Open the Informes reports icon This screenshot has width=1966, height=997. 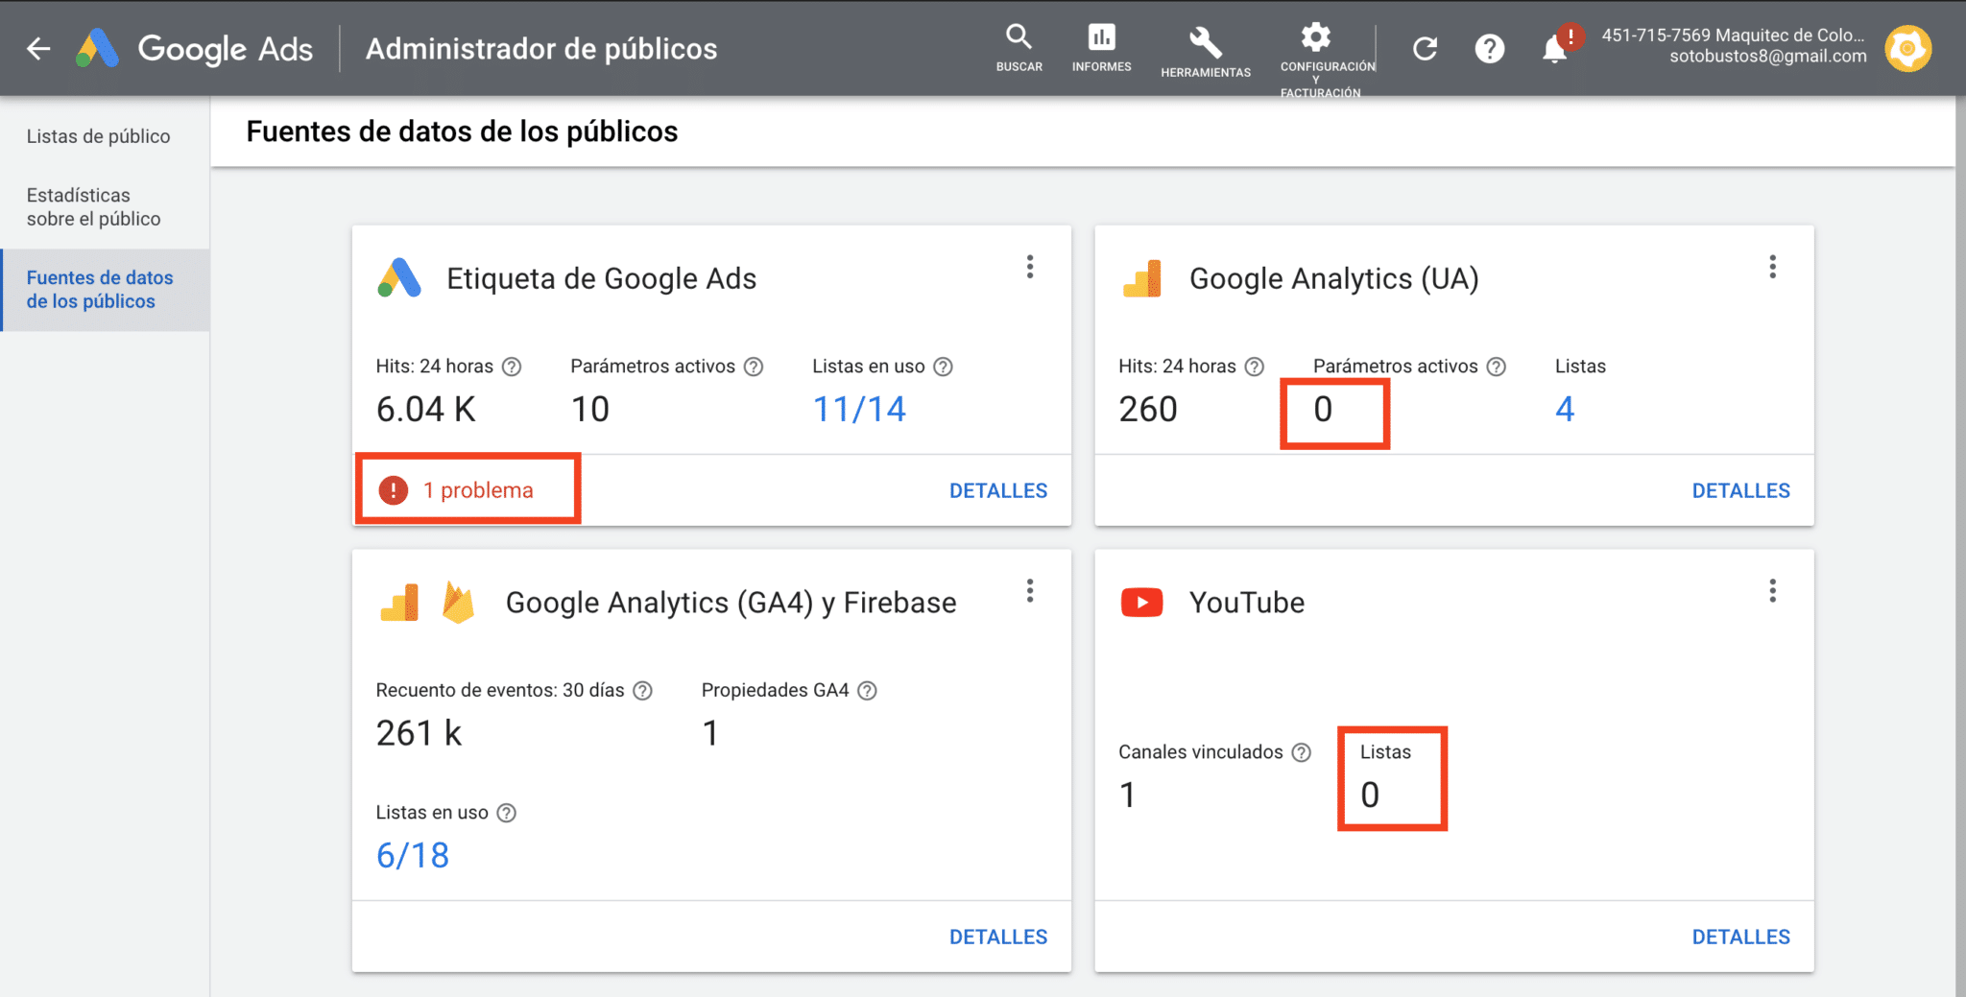click(1101, 48)
